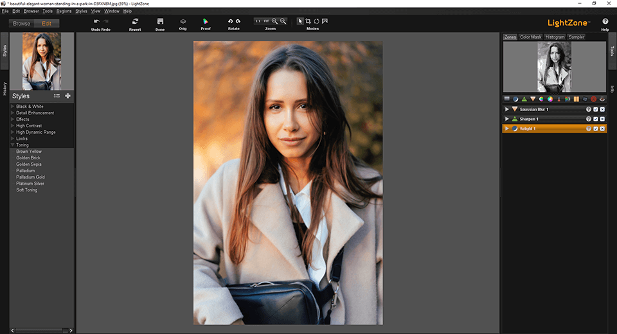The width and height of the screenshot is (617, 334).
Task: Add a Color Balance tool
Action: pos(550,99)
